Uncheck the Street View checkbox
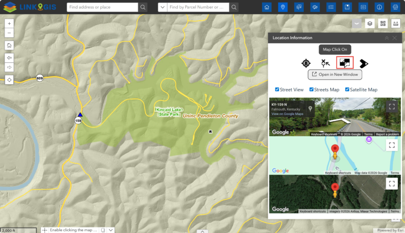The height and width of the screenshot is (233, 405). click(277, 90)
